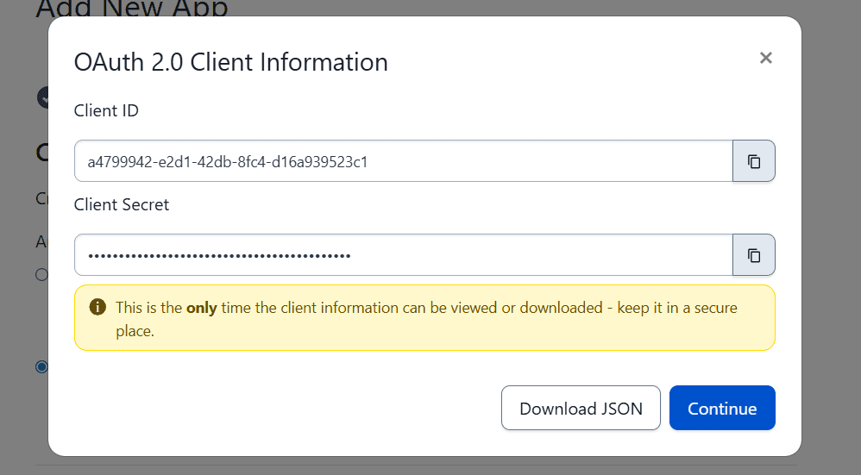The image size is (861, 475).
Task: Select the Client ID text field
Action: click(x=404, y=161)
